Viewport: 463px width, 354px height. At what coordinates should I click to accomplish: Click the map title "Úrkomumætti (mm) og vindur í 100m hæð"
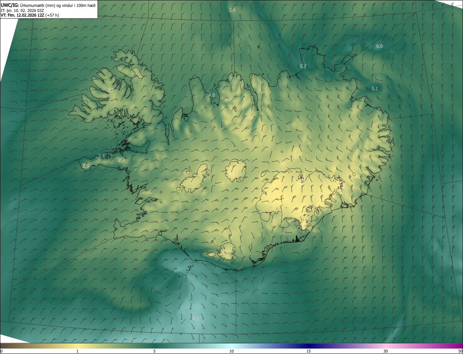tap(58, 5)
